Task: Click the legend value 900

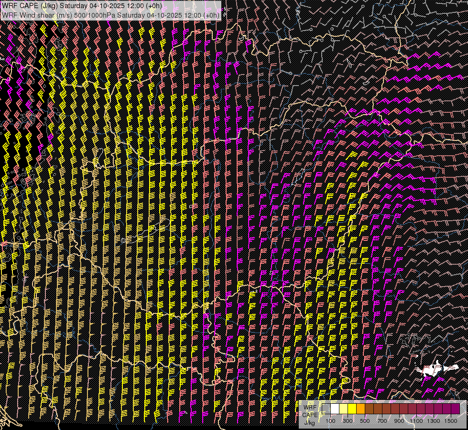Action: coord(399,421)
